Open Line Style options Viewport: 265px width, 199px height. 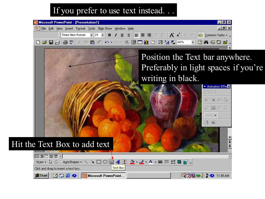click(160, 162)
